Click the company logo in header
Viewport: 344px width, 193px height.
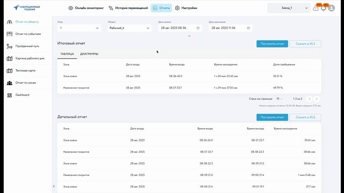[26, 8]
